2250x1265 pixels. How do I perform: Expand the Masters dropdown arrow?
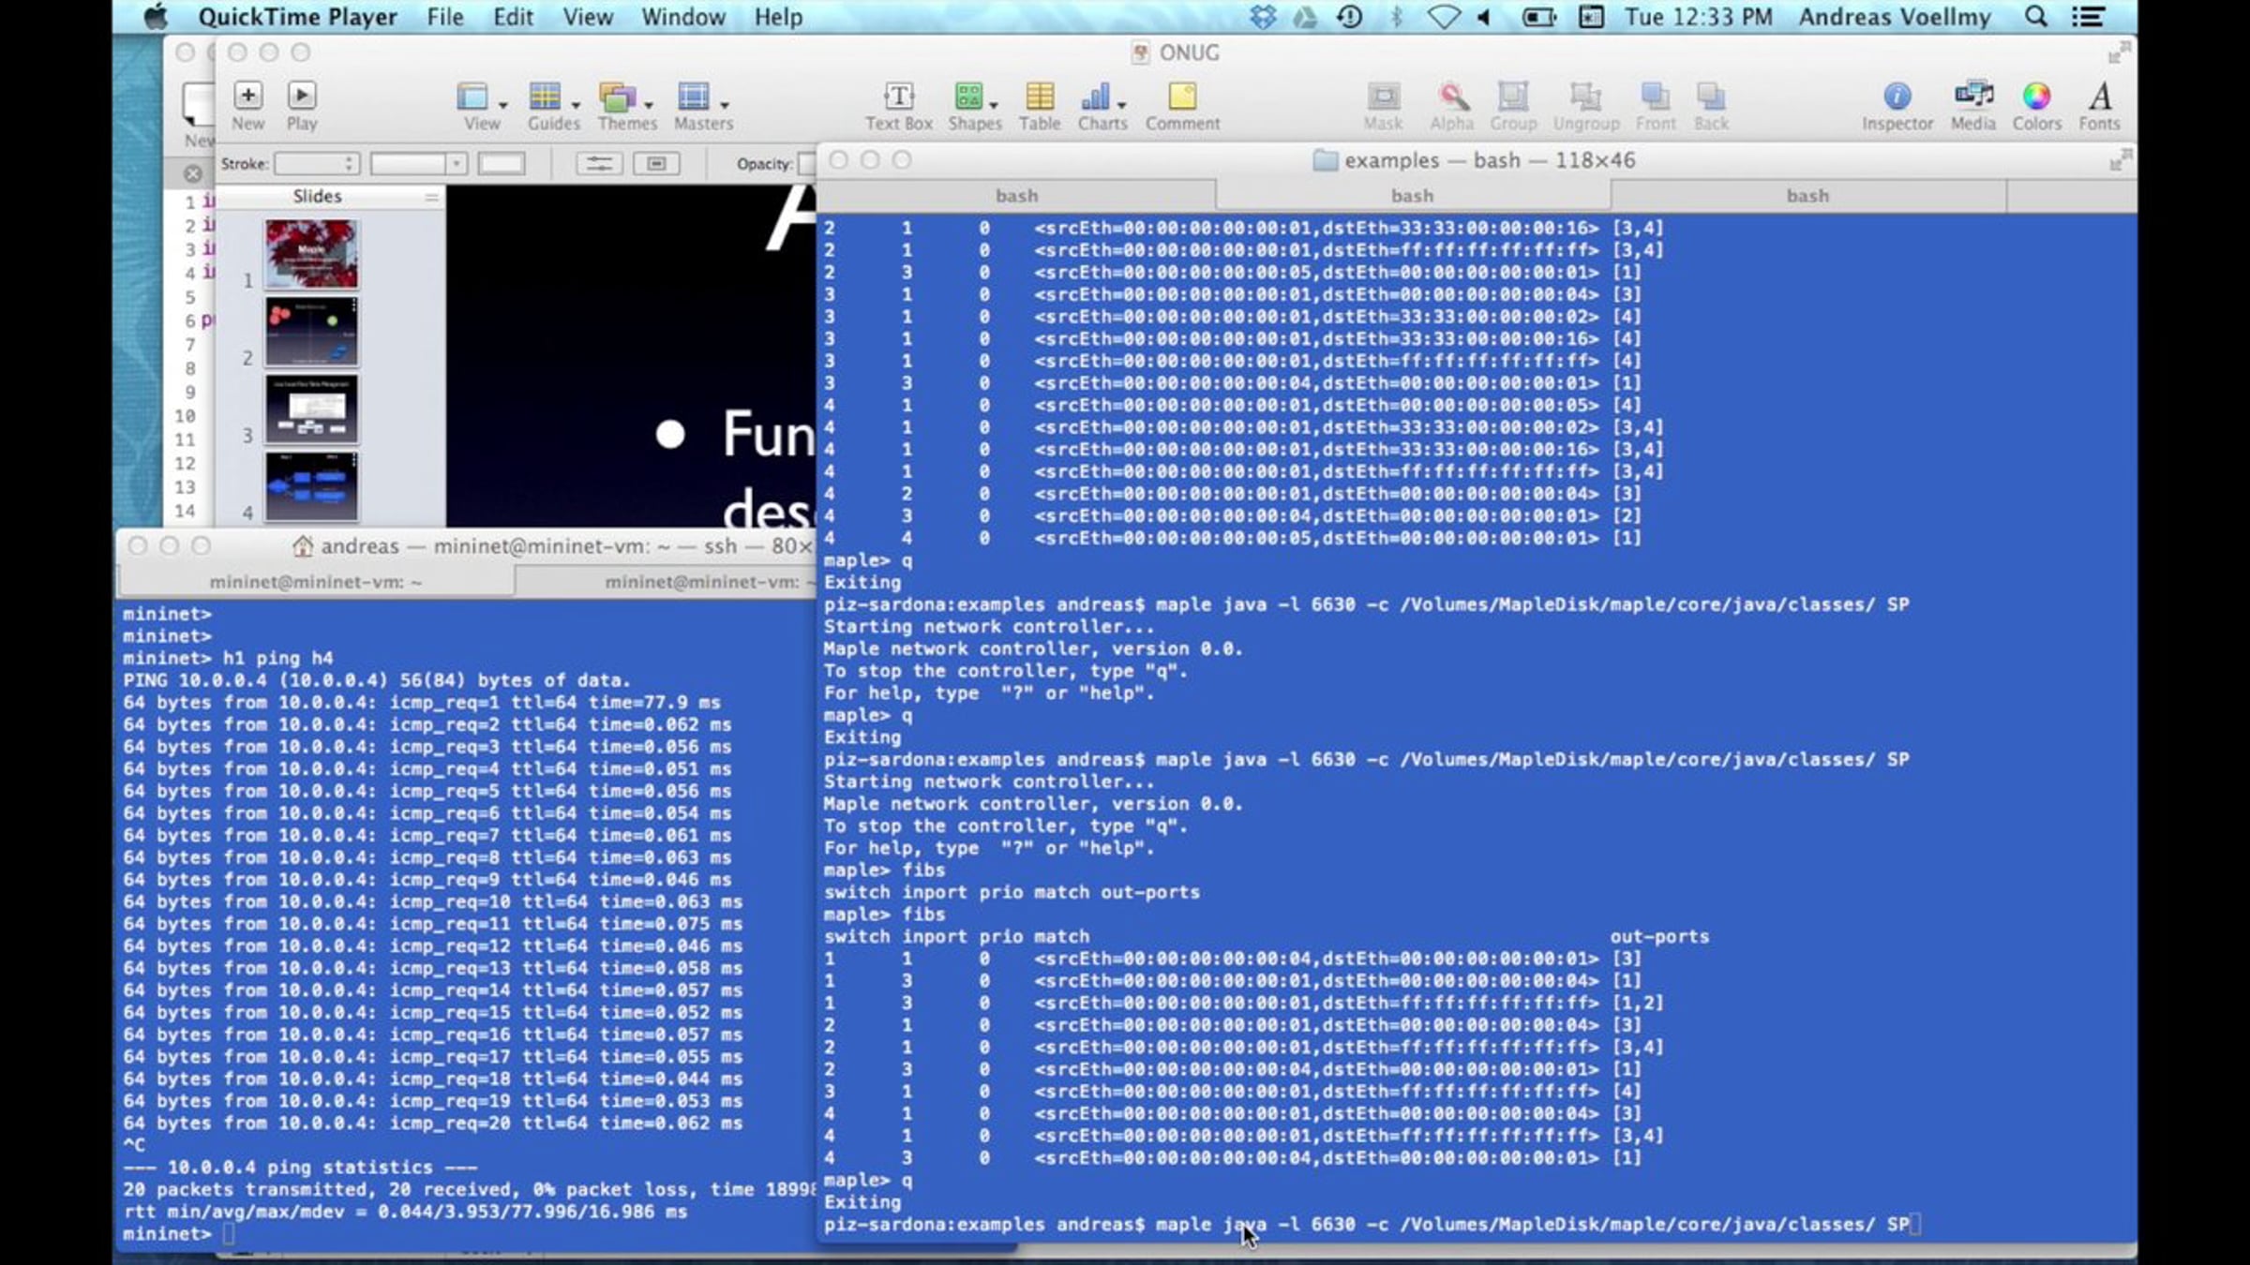point(725,105)
